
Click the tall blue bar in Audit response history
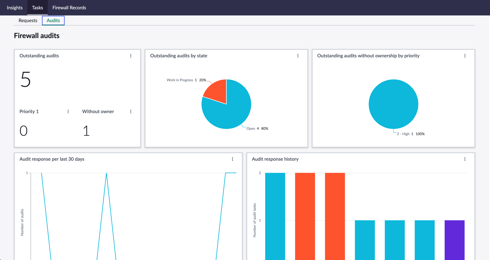pyautogui.click(x=275, y=216)
